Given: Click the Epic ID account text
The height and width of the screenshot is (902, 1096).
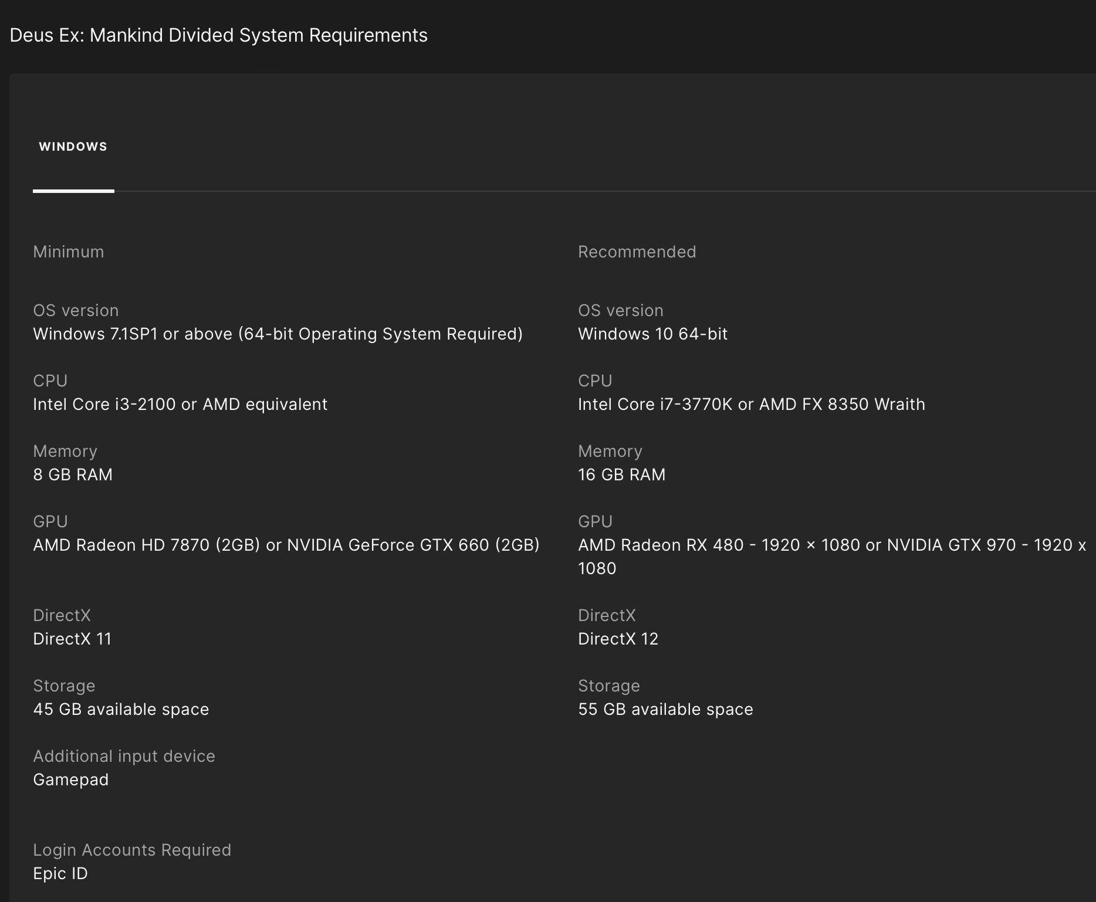Looking at the screenshot, I should pyautogui.click(x=60, y=873).
